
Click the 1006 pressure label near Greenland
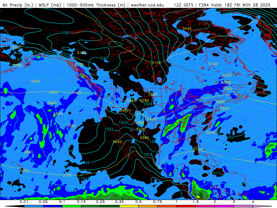tap(258, 31)
